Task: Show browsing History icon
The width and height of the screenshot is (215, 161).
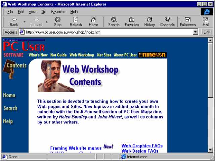Action: click(x=149, y=19)
